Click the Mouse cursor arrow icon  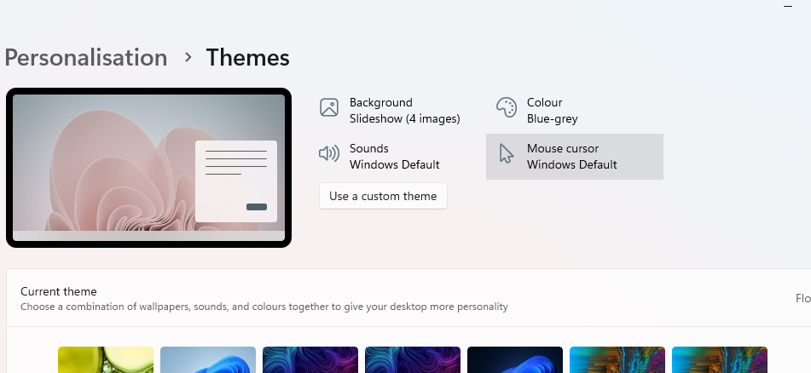(507, 153)
